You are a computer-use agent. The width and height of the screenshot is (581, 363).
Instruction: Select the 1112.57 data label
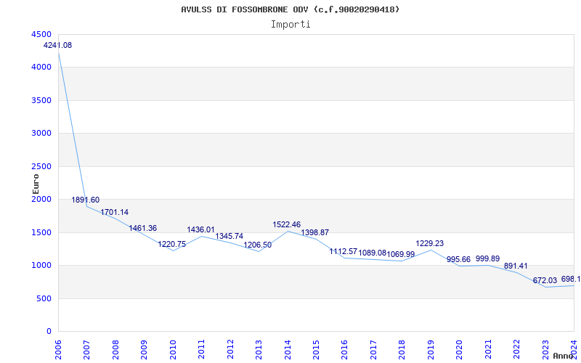[344, 251]
